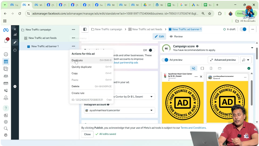Image resolution: width=259 pixels, height=146 pixels.
Task: Toggle the ad on/off switch near In draft
Action: tap(243, 29)
